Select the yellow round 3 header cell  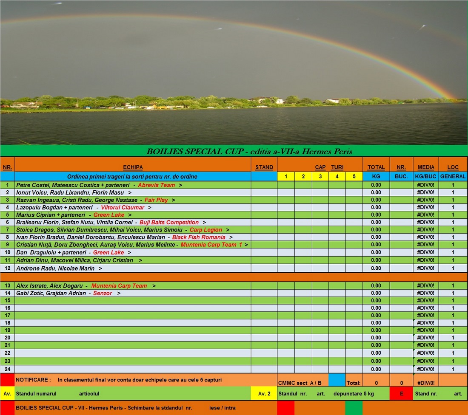(x=320, y=176)
